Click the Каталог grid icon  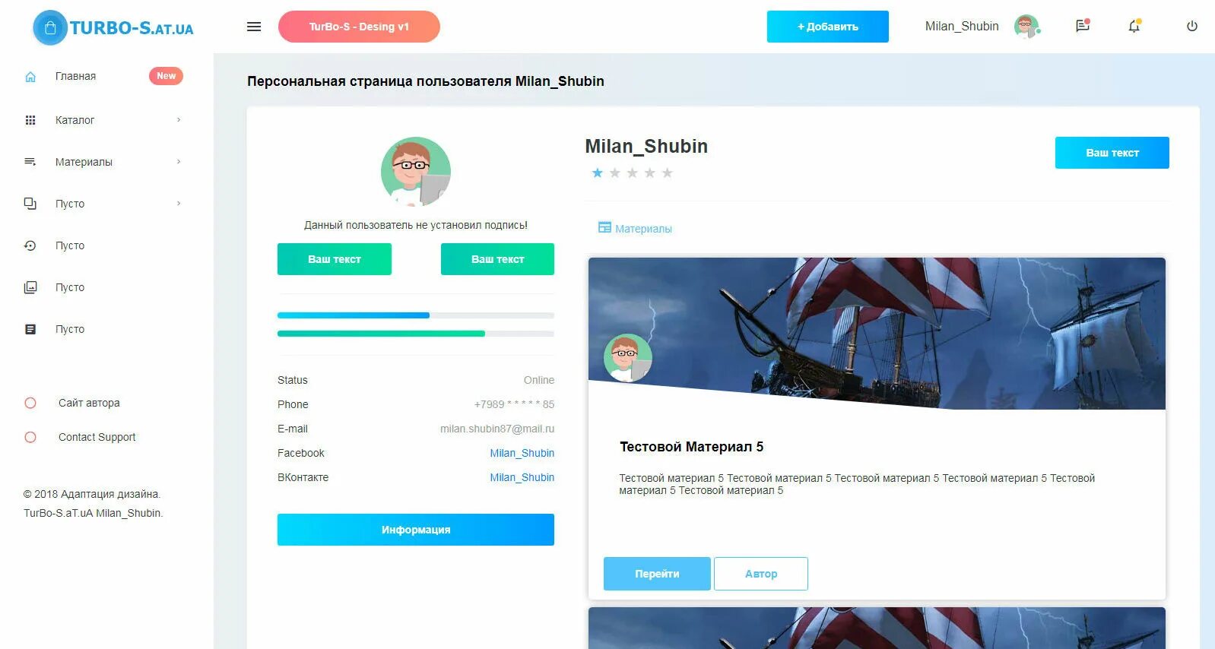30,120
